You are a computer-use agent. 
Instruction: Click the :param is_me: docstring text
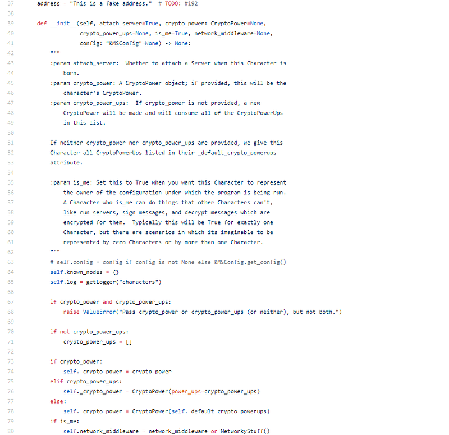tap(71, 183)
